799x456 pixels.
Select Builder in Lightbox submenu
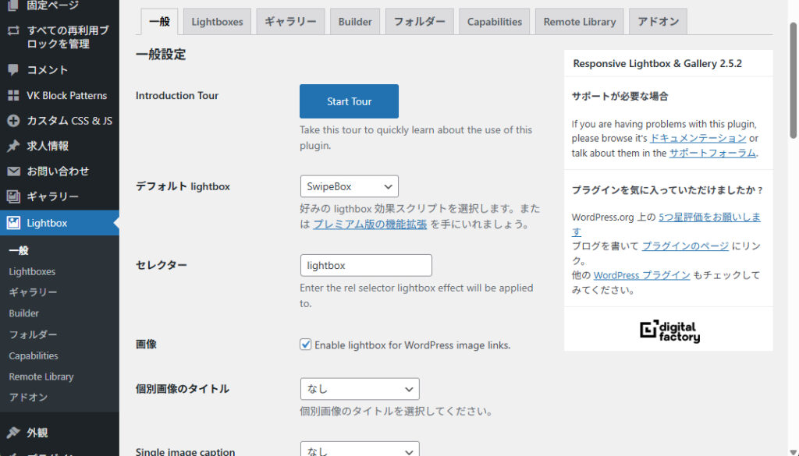pyautogui.click(x=24, y=313)
